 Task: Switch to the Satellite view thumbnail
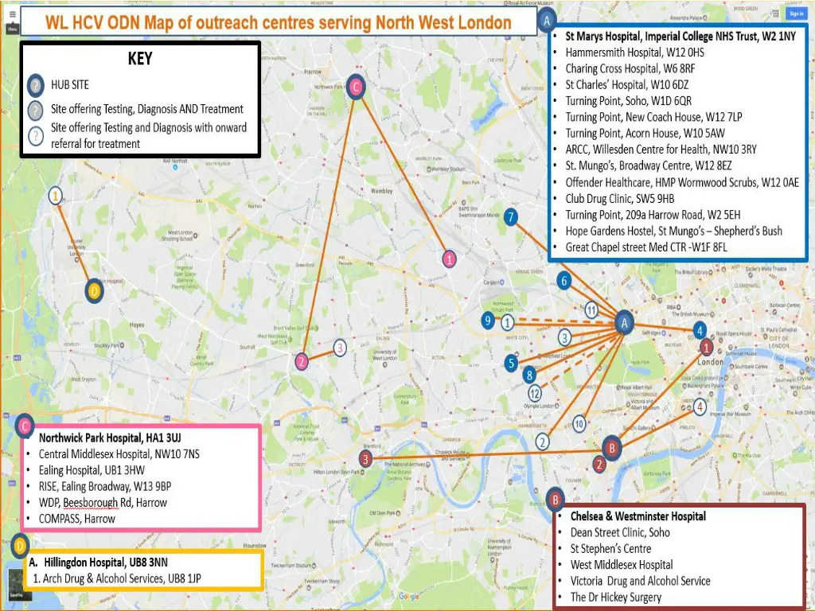tap(20, 585)
